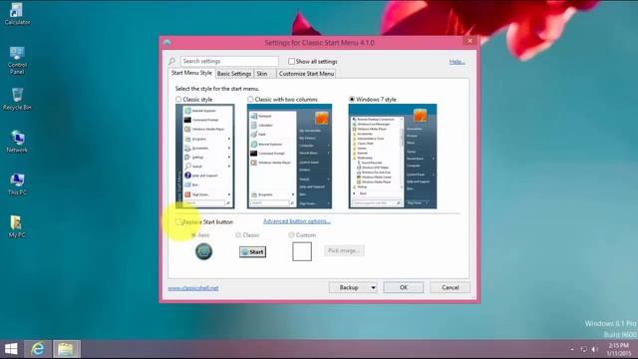Click the Classic with two columns preview
Viewport: 638px width, 359px height.
click(x=289, y=157)
